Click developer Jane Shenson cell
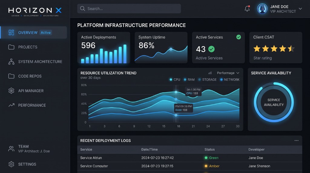310x173 pixels. pyautogui.click(x=259, y=166)
